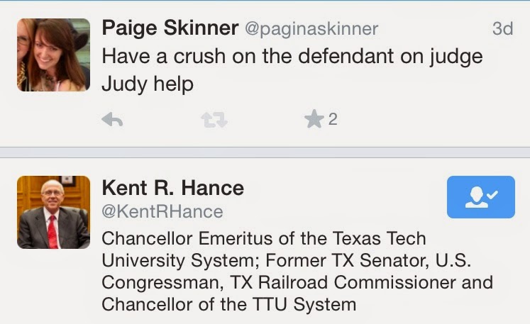This screenshot has width=530, height=324.
Task: Open the @paginaskinner handle
Action: point(311,29)
